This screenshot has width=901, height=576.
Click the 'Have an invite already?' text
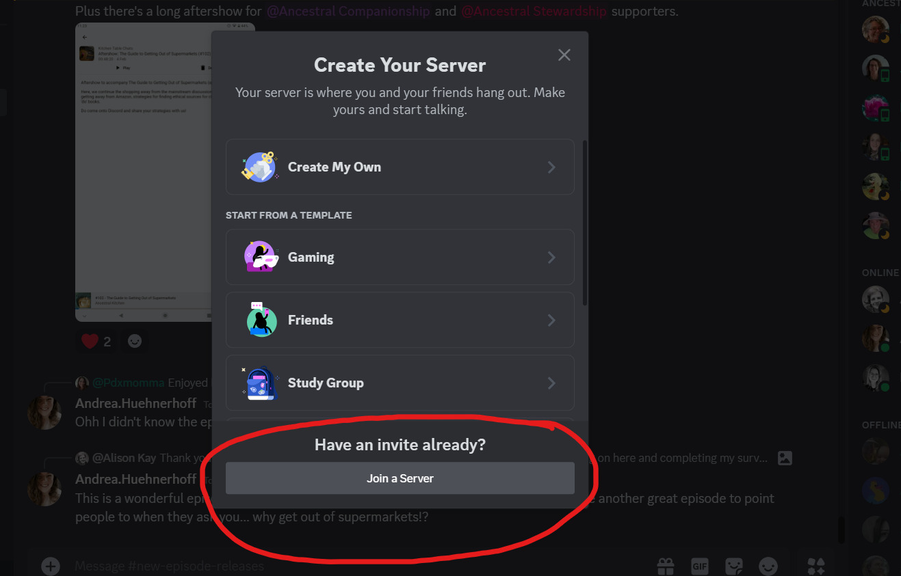pyautogui.click(x=400, y=445)
